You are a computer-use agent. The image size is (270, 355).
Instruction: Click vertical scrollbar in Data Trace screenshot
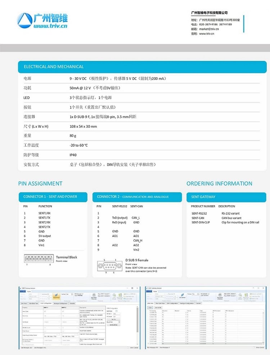pyautogui.click(x=263, y=328)
